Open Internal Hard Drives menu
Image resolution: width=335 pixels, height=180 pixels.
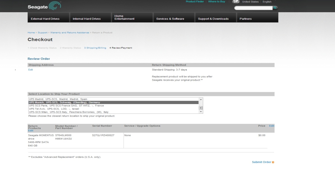(x=90, y=17)
